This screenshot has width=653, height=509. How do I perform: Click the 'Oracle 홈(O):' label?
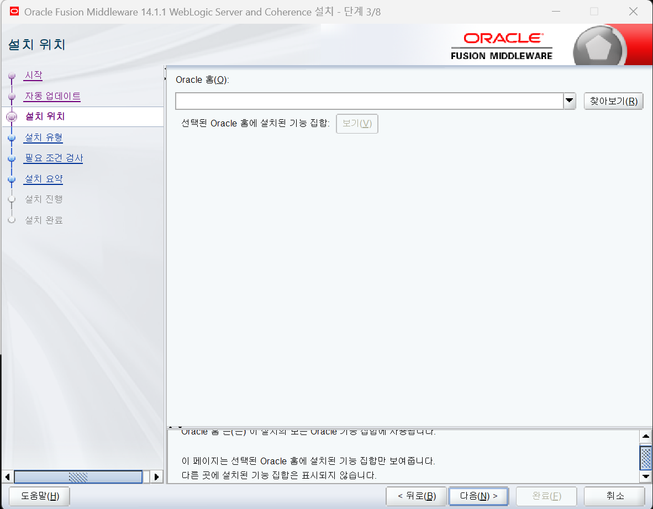coord(202,79)
